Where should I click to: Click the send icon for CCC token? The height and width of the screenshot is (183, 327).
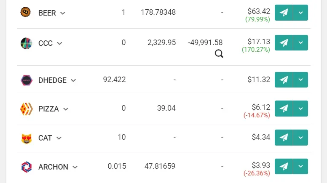pos(284,42)
